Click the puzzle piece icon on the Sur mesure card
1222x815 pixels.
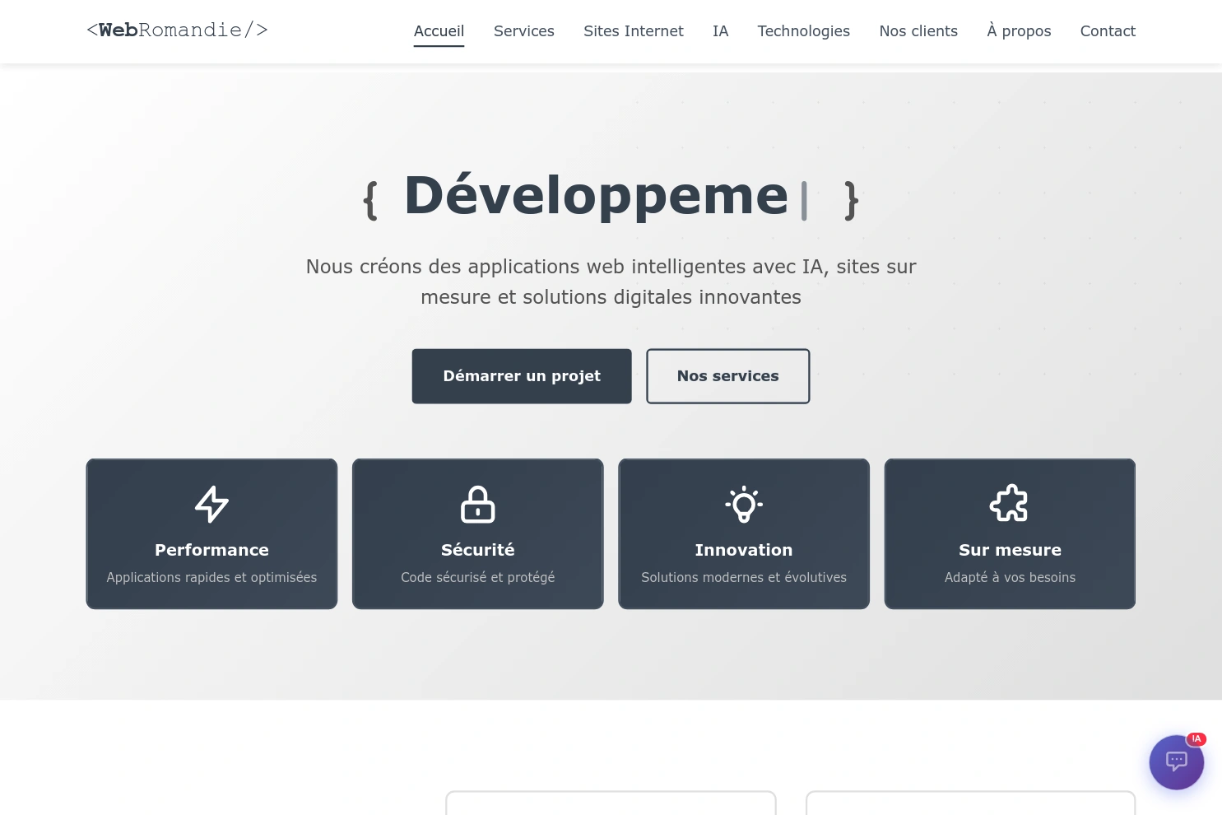tap(1010, 503)
